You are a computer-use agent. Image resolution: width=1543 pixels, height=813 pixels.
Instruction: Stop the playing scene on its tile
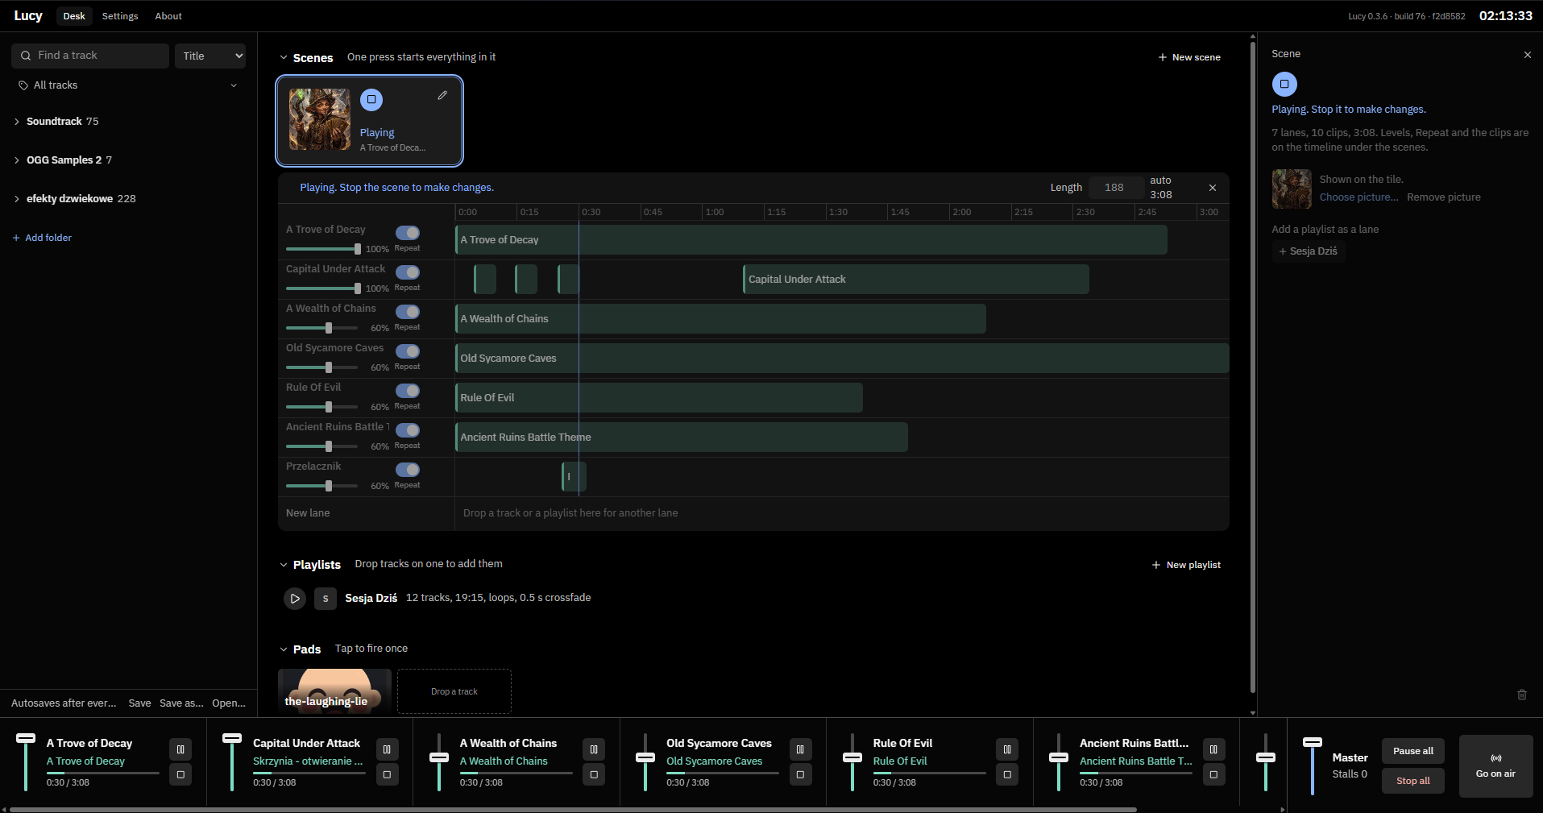pos(371,99)
